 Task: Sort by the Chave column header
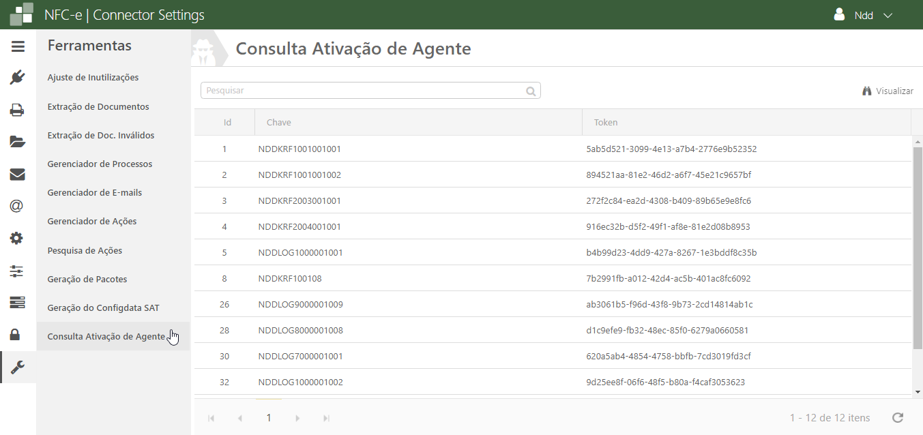(279, 123)
